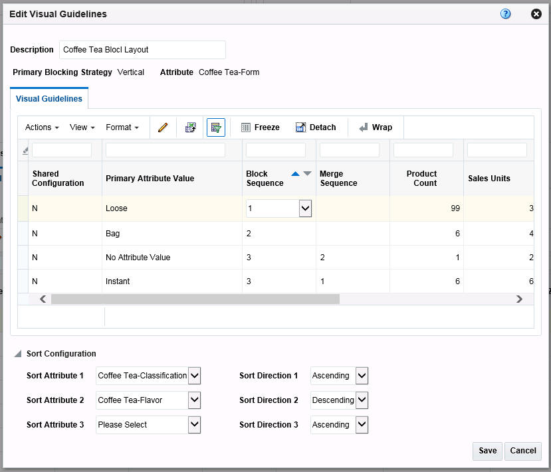This screenshot has width=551, height=472.
Task: Click Merge Sequence filter field
Action: 350,150
